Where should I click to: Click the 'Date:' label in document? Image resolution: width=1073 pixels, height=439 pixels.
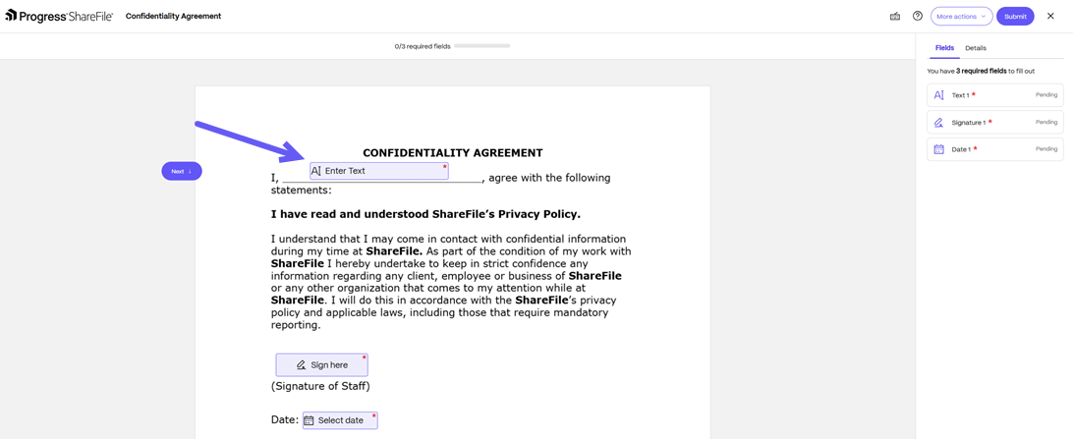point(285,420)
